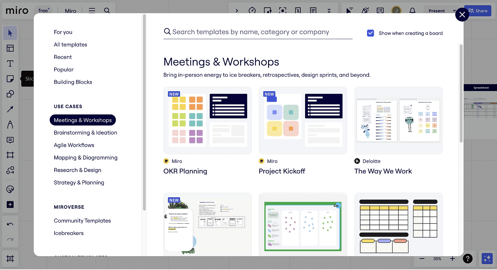Screen dimensions: 497x270
Task: Expand collaboration toolbar left chevron
Action: tap(237, 11)
